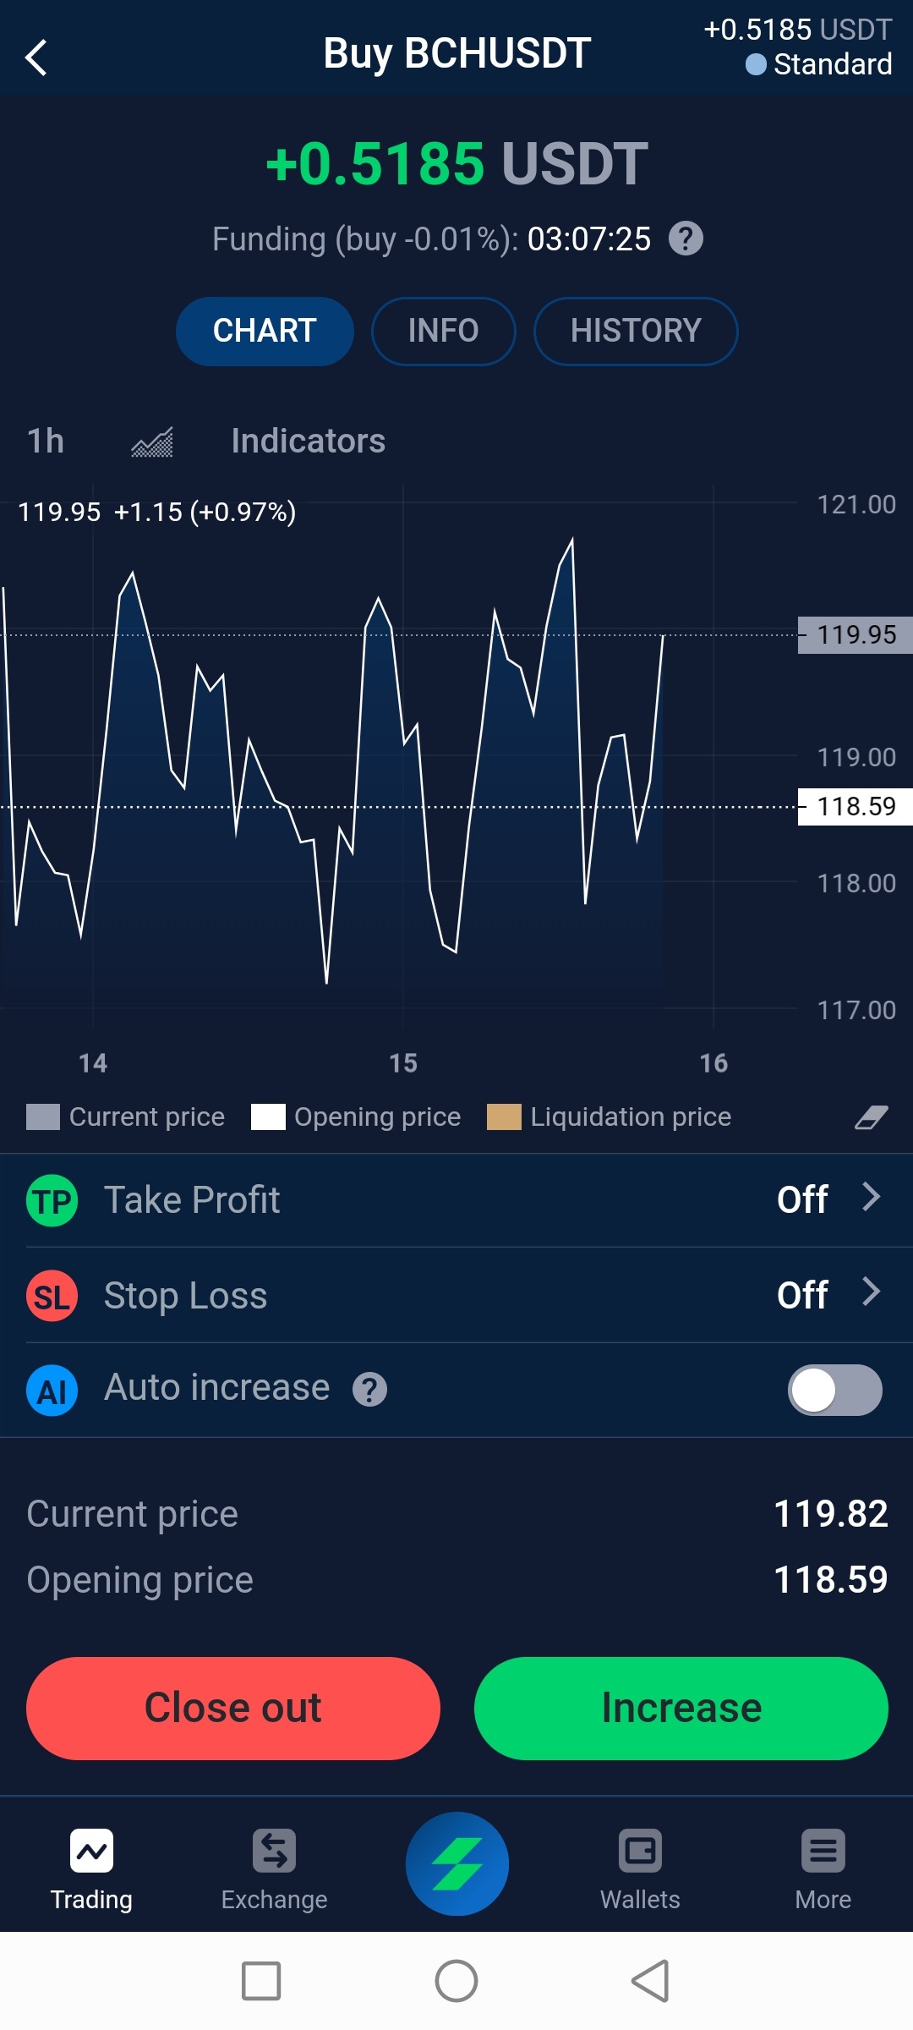Open Auto increase help question mark

pyautogui.click(x=369, y=1389)
